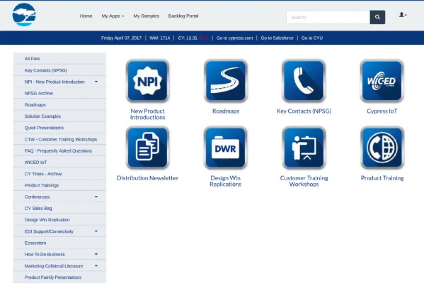
Task: Open the My Apps dropdown
Action: [x=113, y=16]
